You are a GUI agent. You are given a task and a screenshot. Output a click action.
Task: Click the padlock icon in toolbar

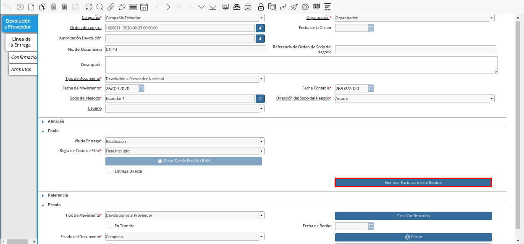click(x=261, y=7)
